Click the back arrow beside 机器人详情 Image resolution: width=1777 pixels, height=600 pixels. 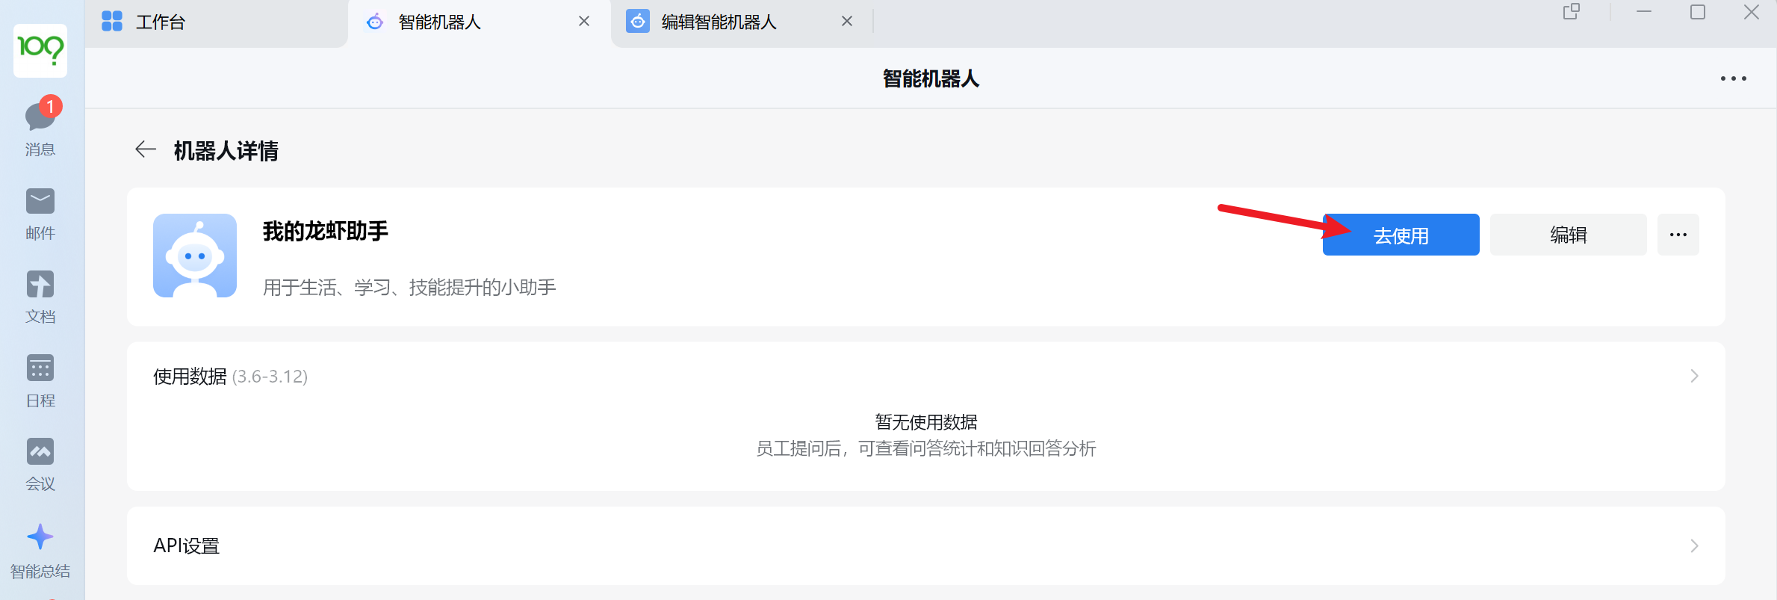coord(146,149)
